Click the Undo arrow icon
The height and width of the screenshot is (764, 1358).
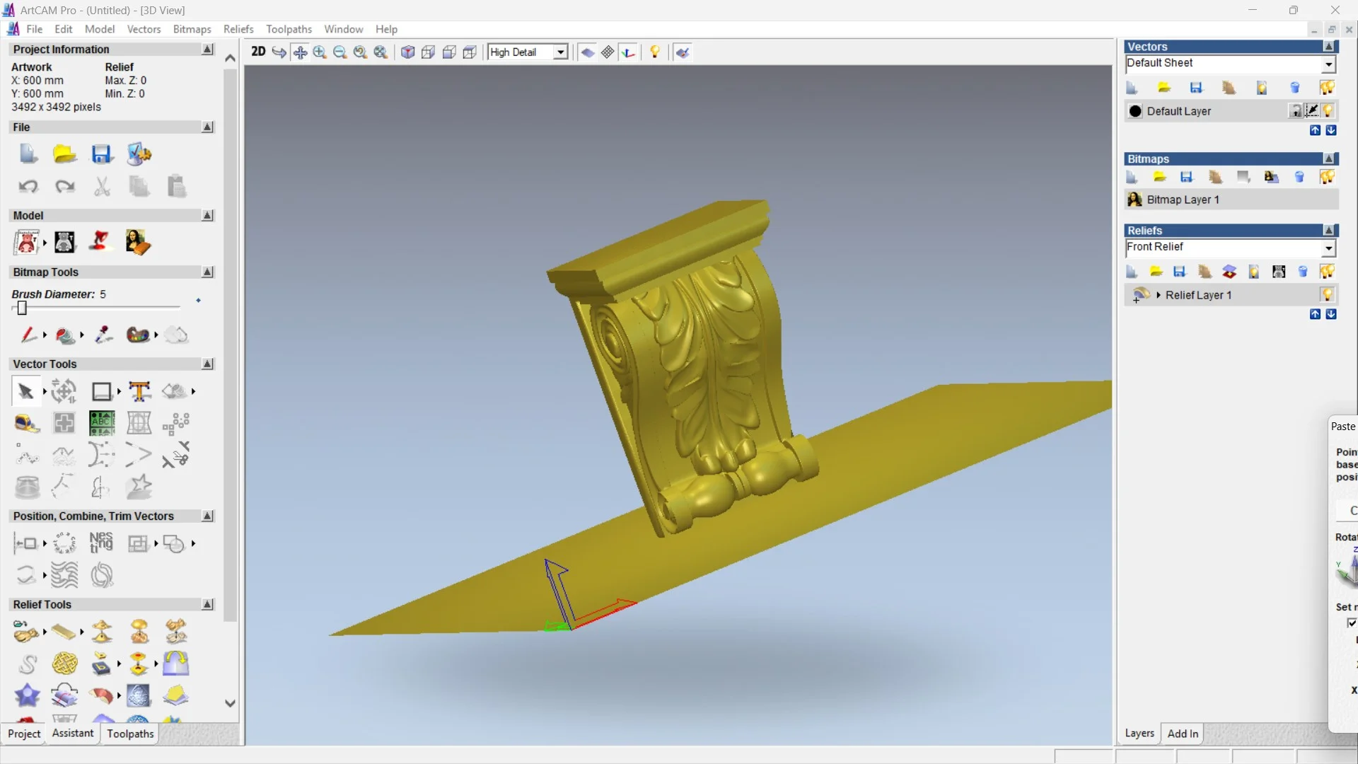pos(28,186)
